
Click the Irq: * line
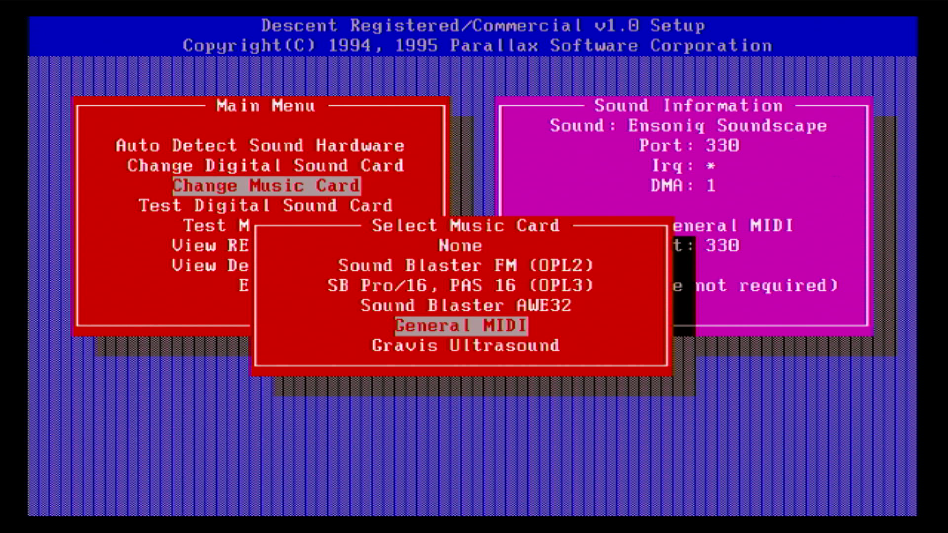[x=683, y=165]
